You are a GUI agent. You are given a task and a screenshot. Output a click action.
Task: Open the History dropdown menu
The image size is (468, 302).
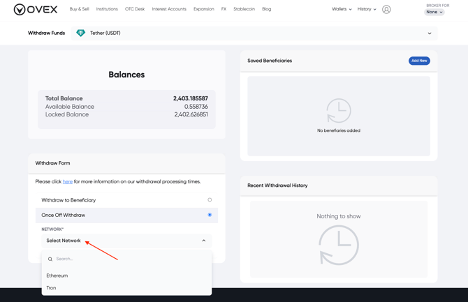tap(367, 10)
